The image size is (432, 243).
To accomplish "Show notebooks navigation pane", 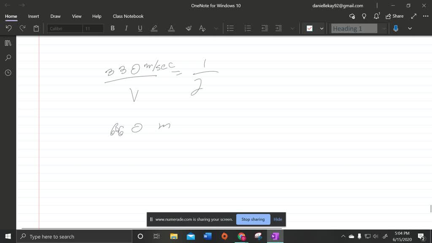I will pos(8,43).
